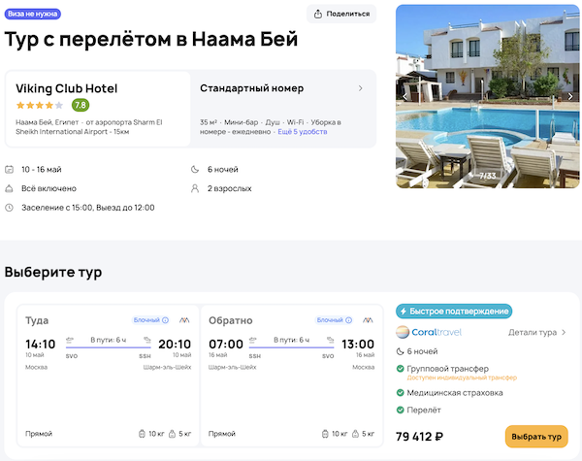Click the airline logo on the Обратно flight card
The image size is (582, 461).
coord(370,319)
